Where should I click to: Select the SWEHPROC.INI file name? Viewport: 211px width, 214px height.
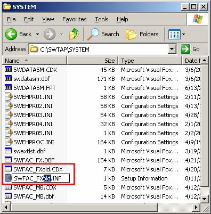click(x=34, y=142)
